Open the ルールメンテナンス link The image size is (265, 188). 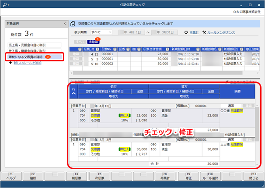[221, 32]
